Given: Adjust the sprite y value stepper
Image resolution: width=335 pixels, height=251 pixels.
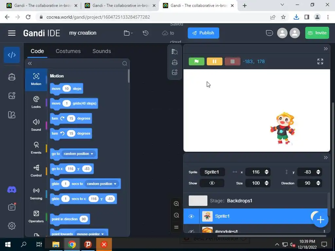Looking at the screenshot, I should (318, 172).
